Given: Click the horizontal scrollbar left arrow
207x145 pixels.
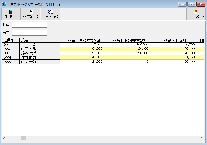Looking at the screenshot, I should pos(4,138).
